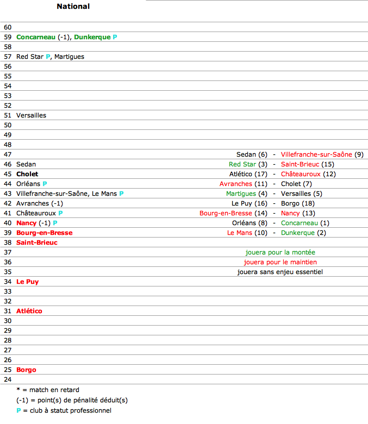Click Borgo in the 25-point row
Image resolution: width=368 pixels, height=424 pixels.
click(26, 370)
